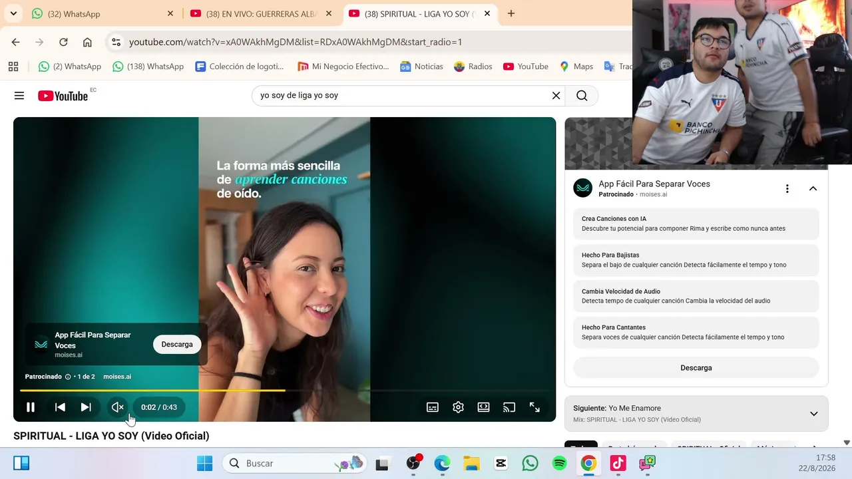The image size is (852, 479).
Task: Switch to EN VIVO: GUERRERAS tab
Action: tap(262, 13)
